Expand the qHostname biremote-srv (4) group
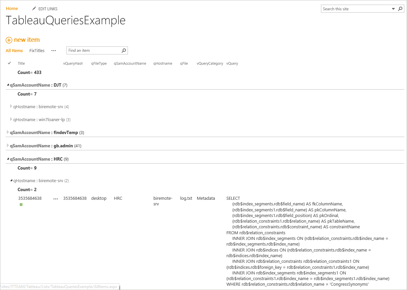Viewport: 407px width, 290px height. [11, 107]
